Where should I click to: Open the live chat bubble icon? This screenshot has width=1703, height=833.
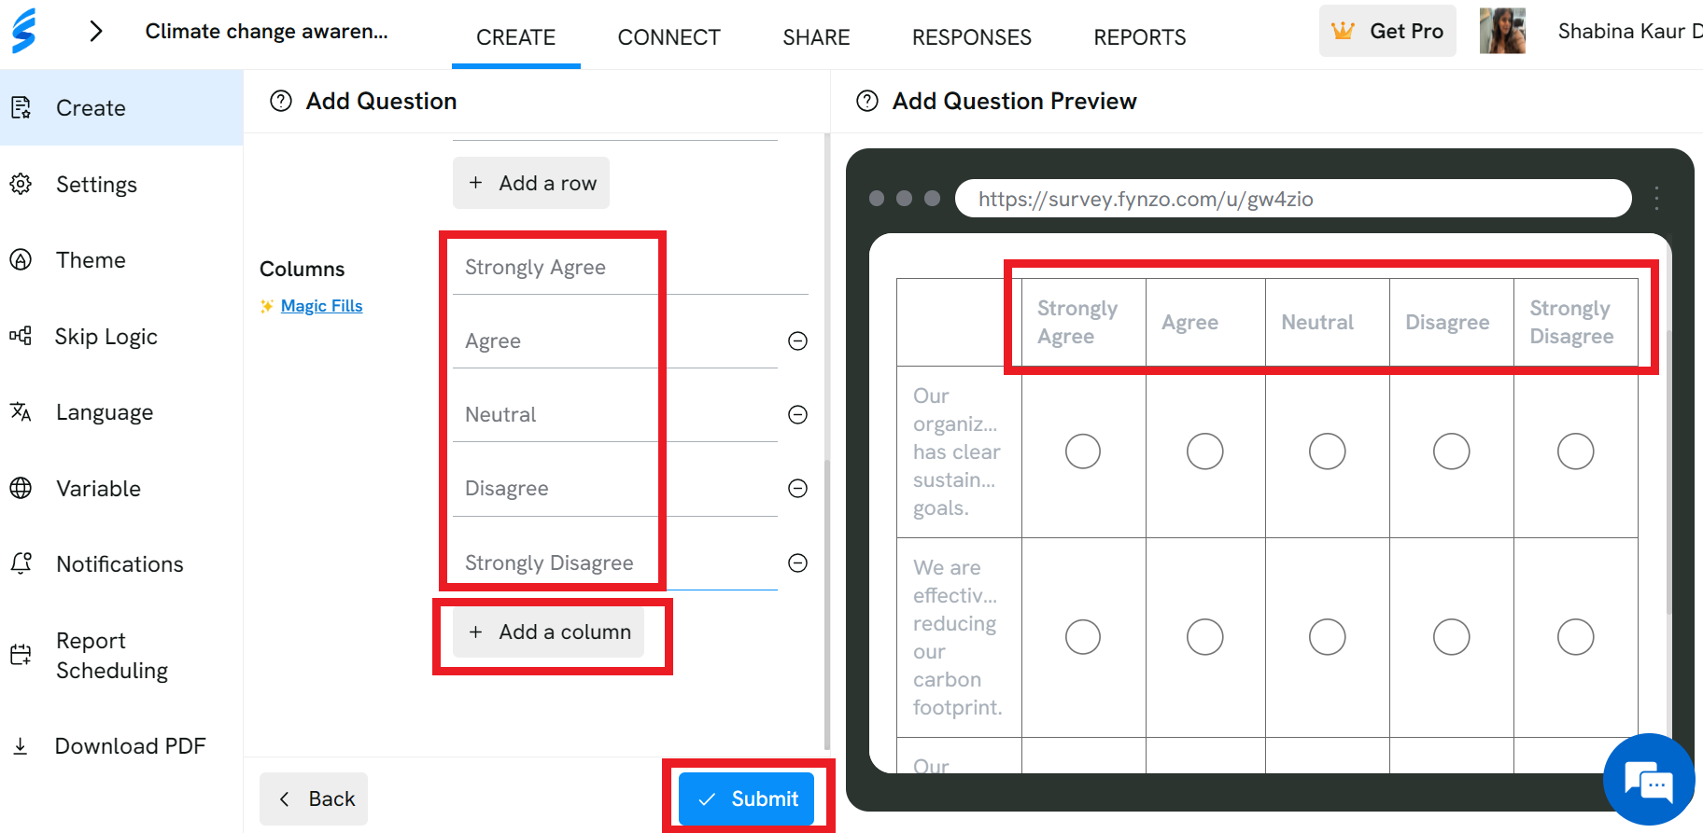1649,780
